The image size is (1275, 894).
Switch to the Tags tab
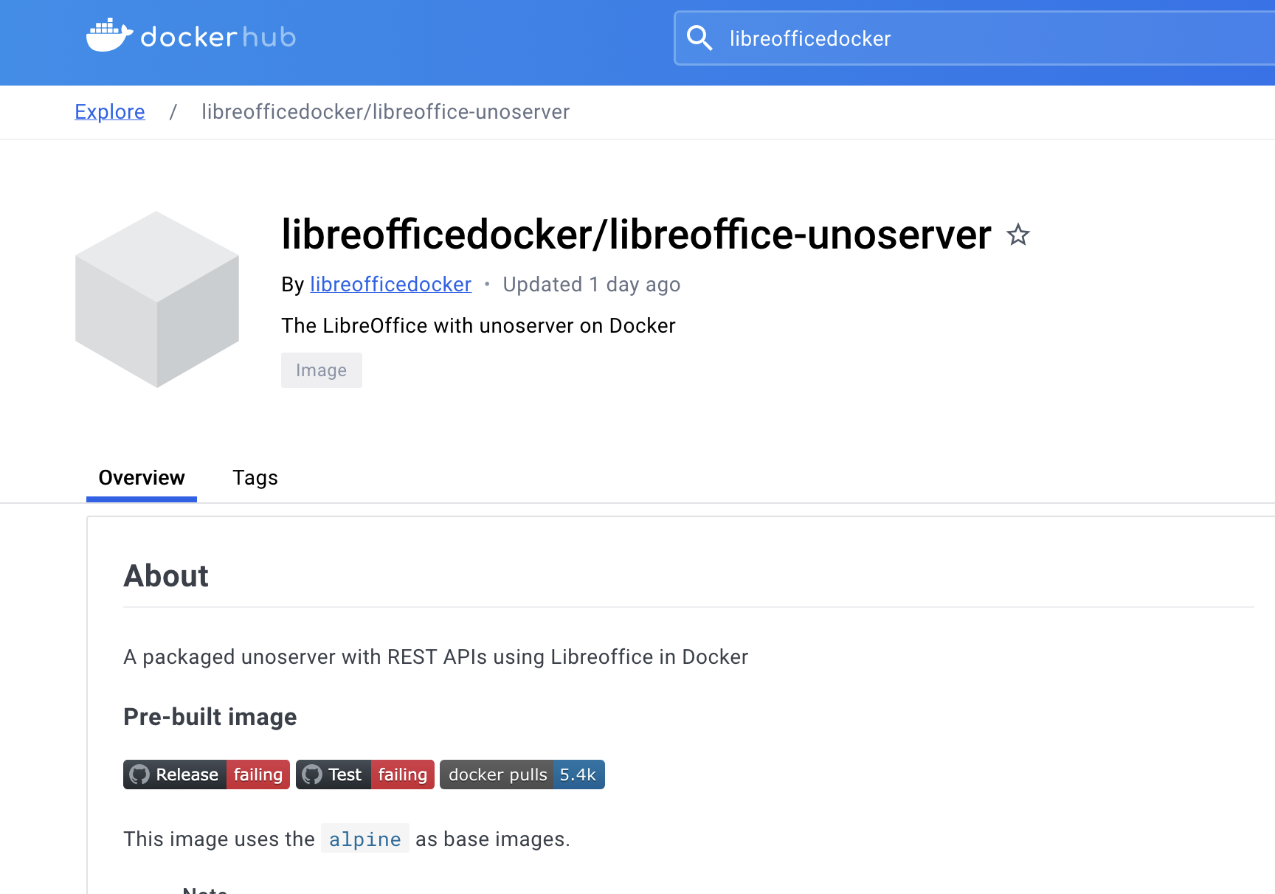point(255,478)
